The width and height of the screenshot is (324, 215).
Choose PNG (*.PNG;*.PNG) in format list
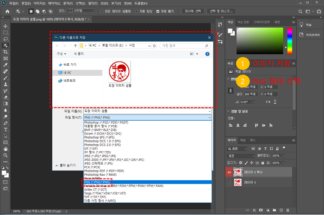(148, 182)
